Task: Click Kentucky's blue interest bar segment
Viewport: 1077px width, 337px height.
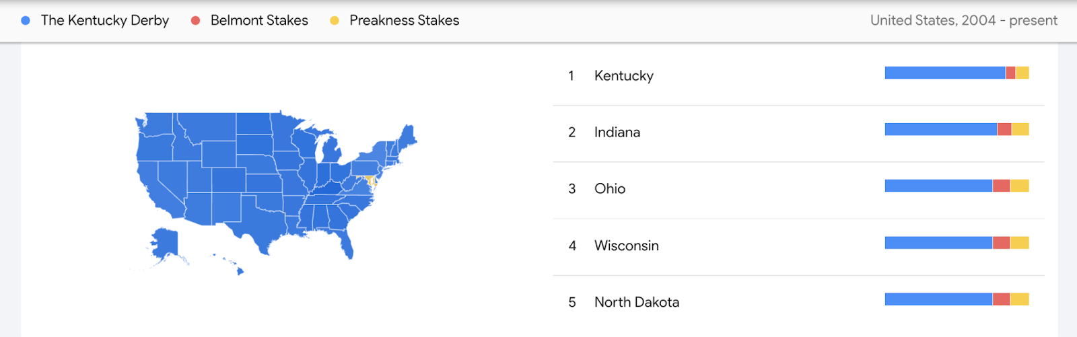Action: 945,73
